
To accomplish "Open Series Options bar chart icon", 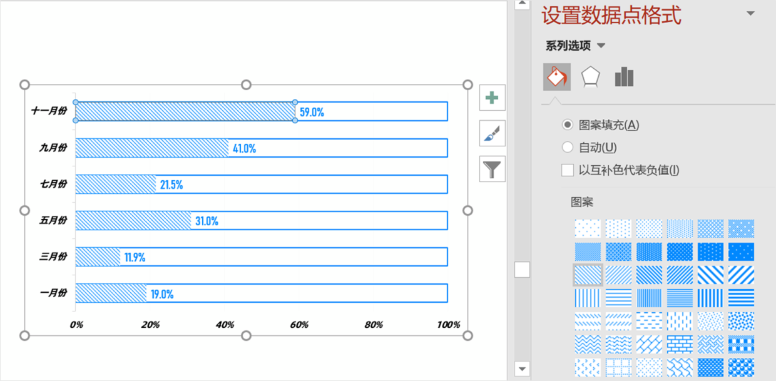I will [x=624, y=77].
